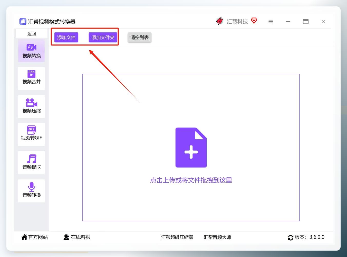Open the 汇帮音频大师 link

click(217, 237)
